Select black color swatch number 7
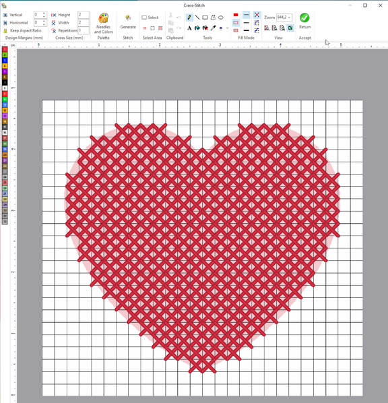Screen dimensions: 388x403 (x=5, y=82)
